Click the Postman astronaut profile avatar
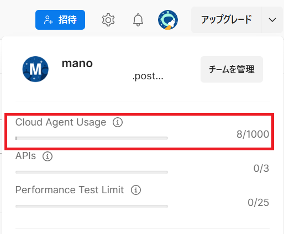This screenshot has width=284, height=234. (168, 20)
